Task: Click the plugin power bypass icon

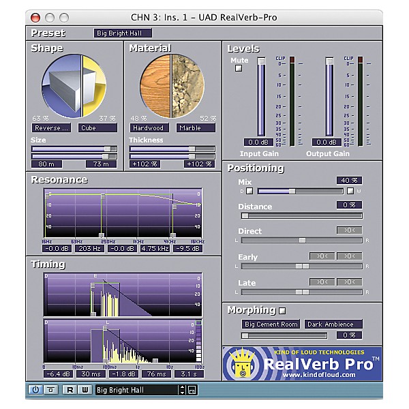Action: (x=35, y=390)
